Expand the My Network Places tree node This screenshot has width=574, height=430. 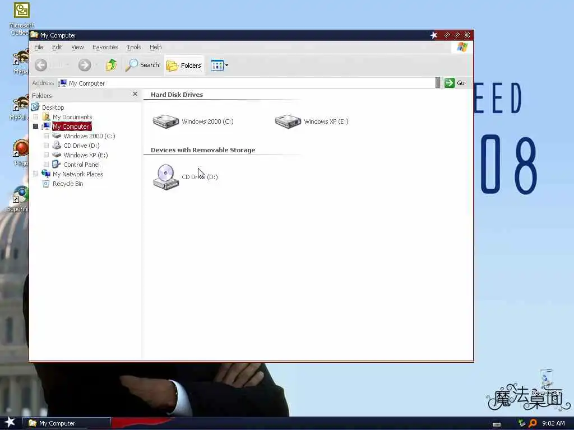35,174
